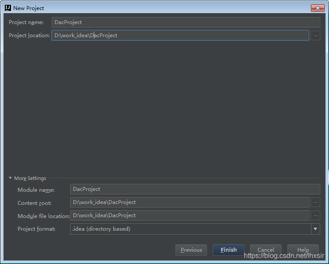Browse for Module file location with ellipsis button
The height and width of the screenshot is (264, 329).
pos(315,215)
